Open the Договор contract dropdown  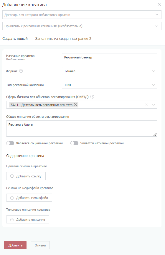(82, 15)
